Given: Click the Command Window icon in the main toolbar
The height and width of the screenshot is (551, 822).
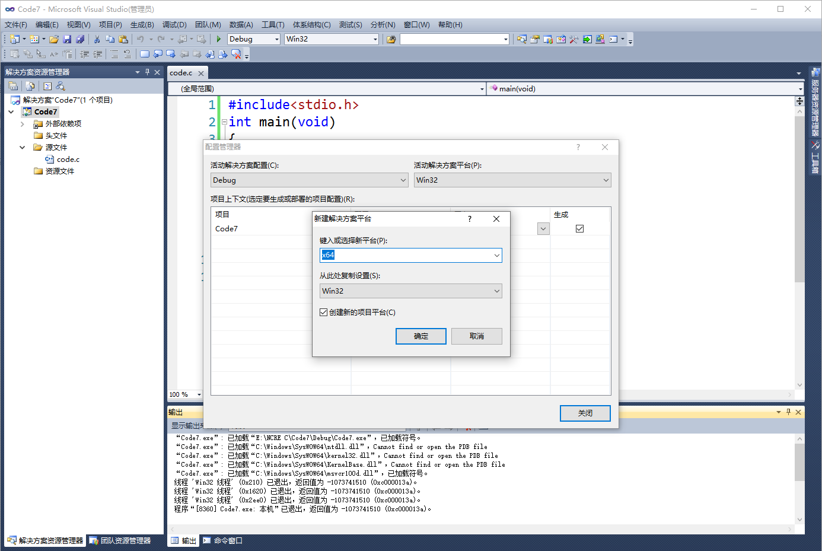Looking at the screenshot, I should (613, 39).
